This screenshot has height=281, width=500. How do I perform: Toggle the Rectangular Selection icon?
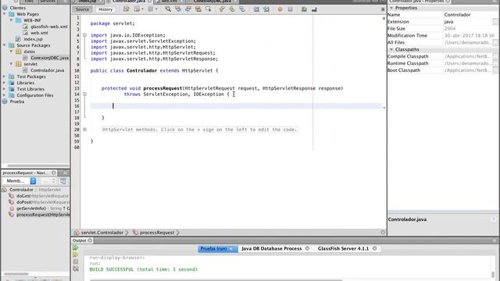209,9
